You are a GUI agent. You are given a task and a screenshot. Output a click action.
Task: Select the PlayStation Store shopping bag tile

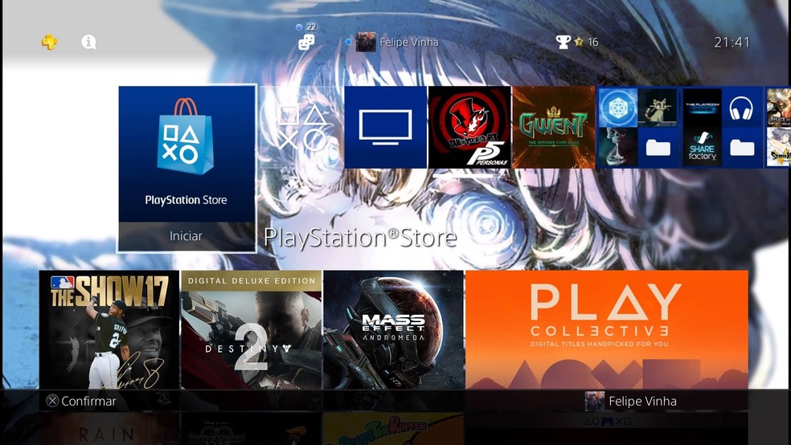pos(186,154)
